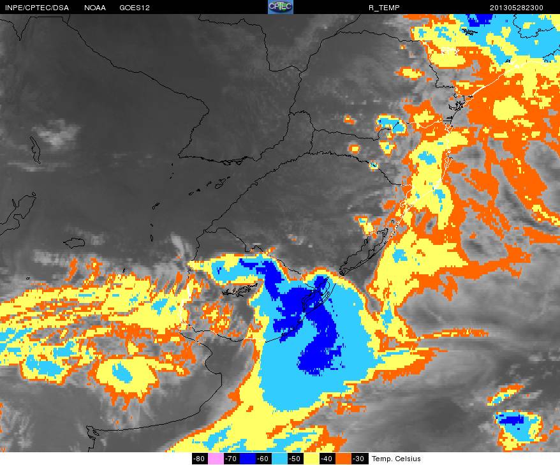Click the orange -40 to -30 legend swatch

[343, 459]
